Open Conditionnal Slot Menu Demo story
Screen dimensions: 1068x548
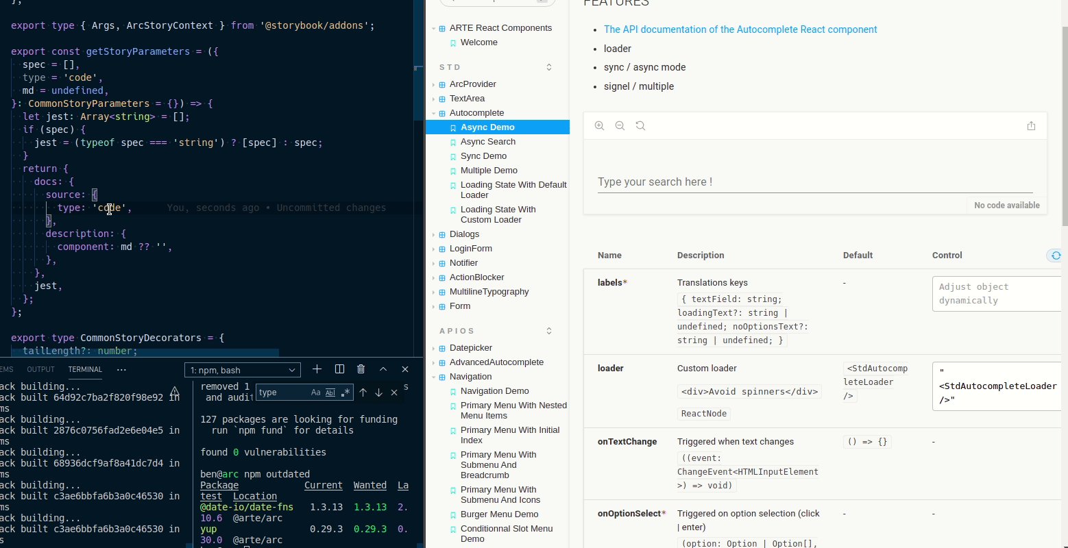click(507, 534)
